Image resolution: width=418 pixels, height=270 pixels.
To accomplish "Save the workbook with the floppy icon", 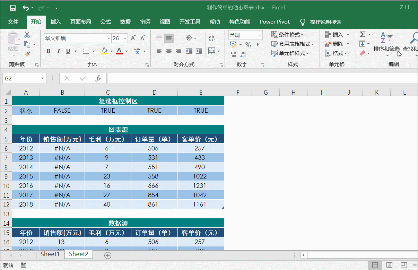I will (x=13, y=8).
